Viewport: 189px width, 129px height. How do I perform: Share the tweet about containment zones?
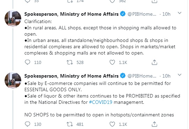(x=154, y=124)
